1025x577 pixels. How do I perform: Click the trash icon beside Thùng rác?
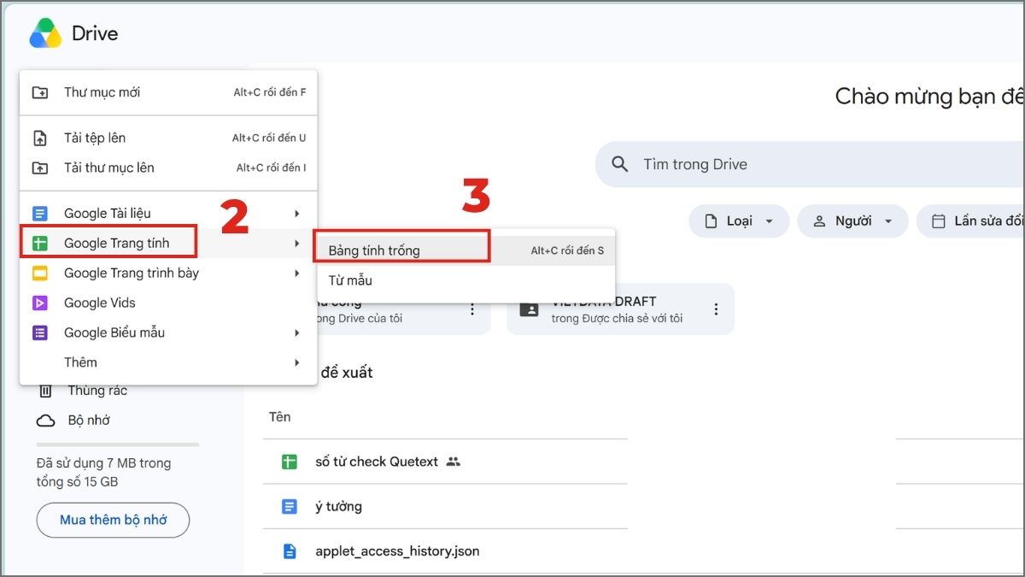pyautogui.click(x=45, y=391)
